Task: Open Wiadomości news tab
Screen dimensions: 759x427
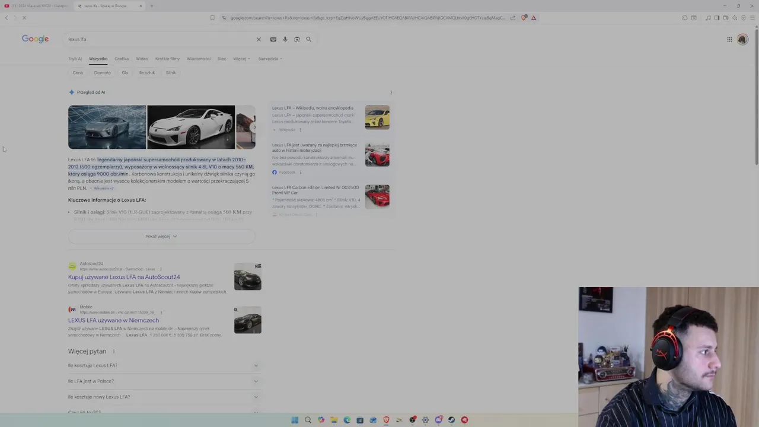Action: pos(199,59)
